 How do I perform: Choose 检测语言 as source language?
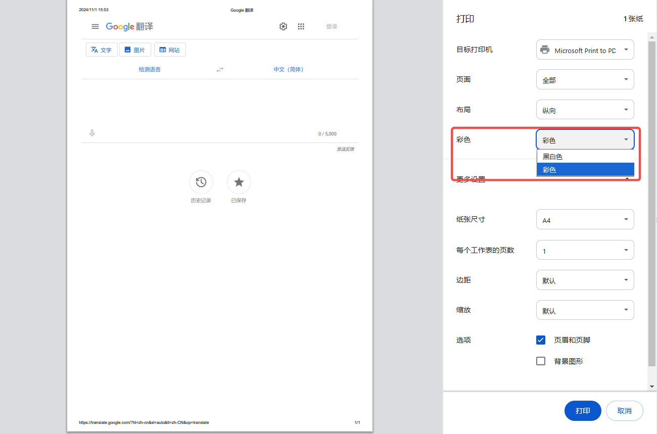coord(150,69)
